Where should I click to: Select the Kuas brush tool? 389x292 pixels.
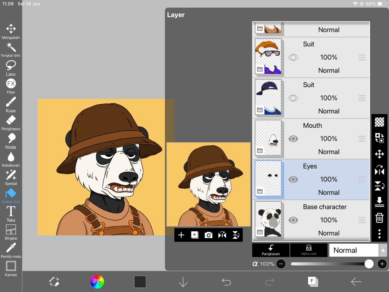click(11, 104)
